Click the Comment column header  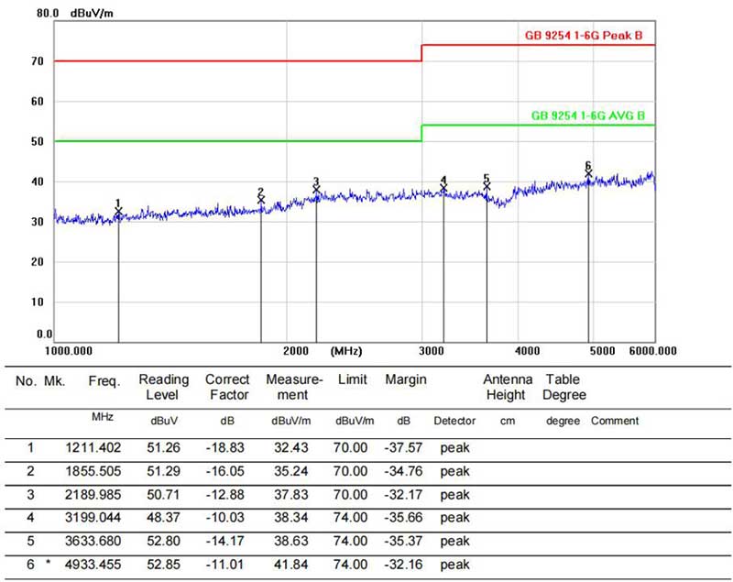point(615,421)
